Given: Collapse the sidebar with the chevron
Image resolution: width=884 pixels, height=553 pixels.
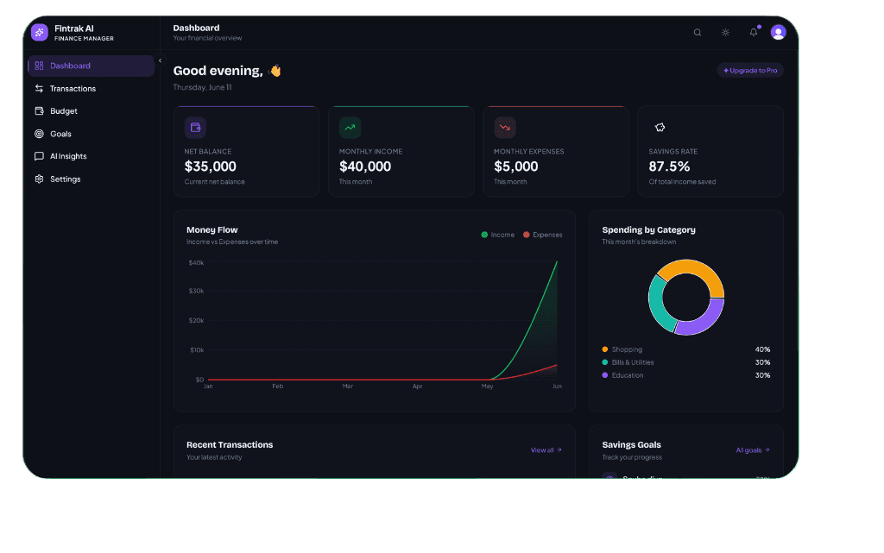Looking at the screenshot, I should point(160,60).
